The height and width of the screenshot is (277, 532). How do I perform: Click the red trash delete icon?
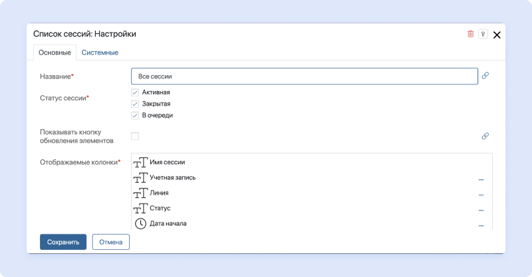tap(471, 34)
